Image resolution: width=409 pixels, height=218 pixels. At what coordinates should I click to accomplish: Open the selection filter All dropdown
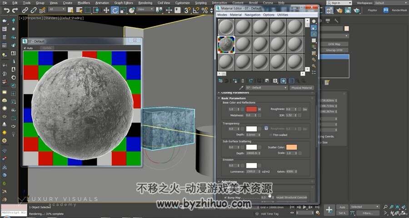(x=57, y=9)
